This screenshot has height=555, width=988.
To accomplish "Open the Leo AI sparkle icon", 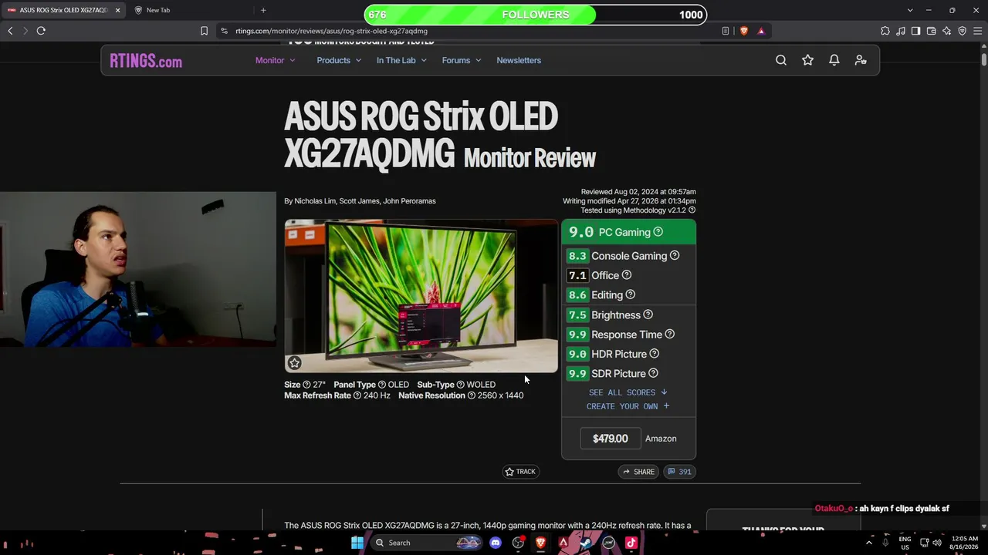I will [x=947, y=31].
